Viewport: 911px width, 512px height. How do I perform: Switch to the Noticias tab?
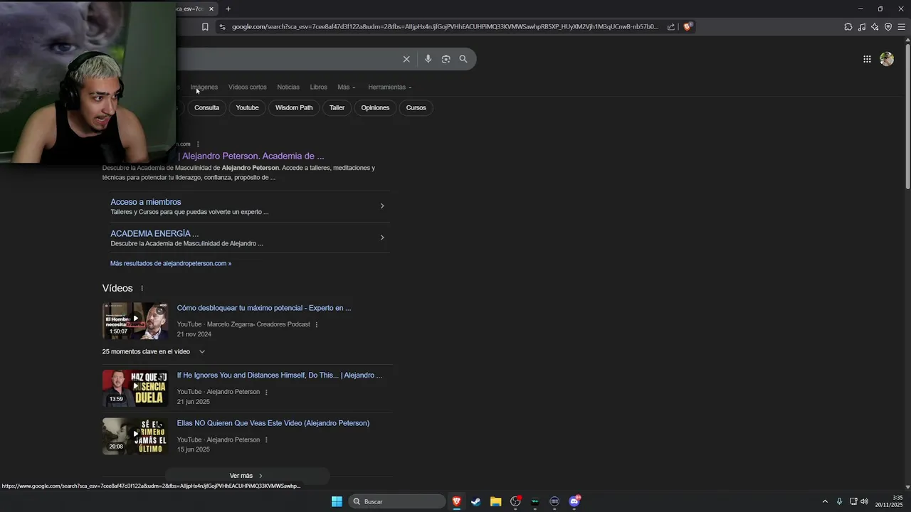288,87
